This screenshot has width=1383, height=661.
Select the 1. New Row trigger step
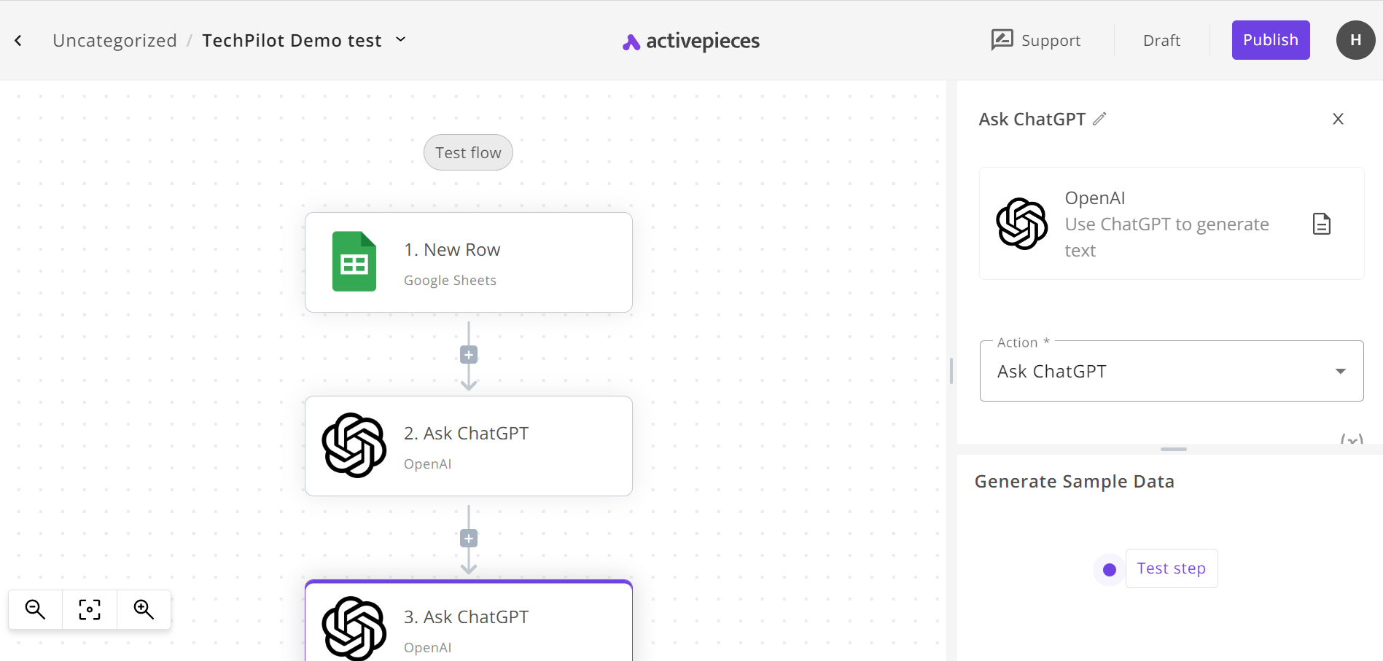click(469, 262)
